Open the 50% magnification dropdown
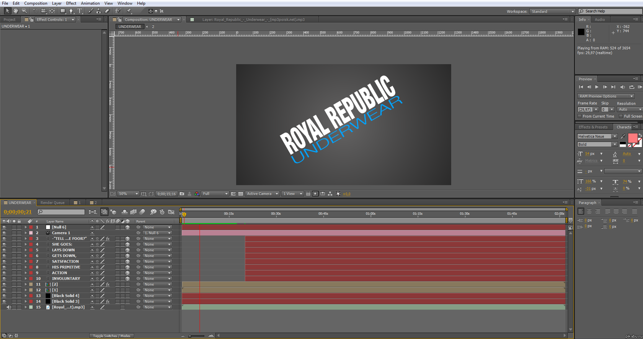643x339 pixels. tap(128, 194)
